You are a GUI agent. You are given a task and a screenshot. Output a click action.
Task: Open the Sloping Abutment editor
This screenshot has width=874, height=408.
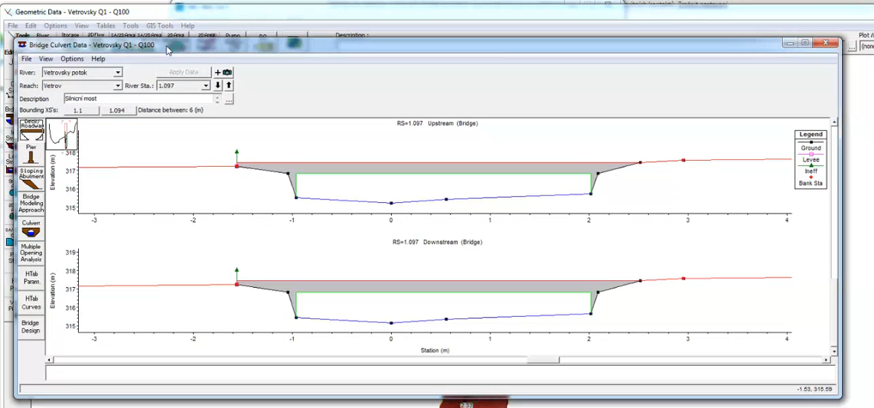(31, 178)
